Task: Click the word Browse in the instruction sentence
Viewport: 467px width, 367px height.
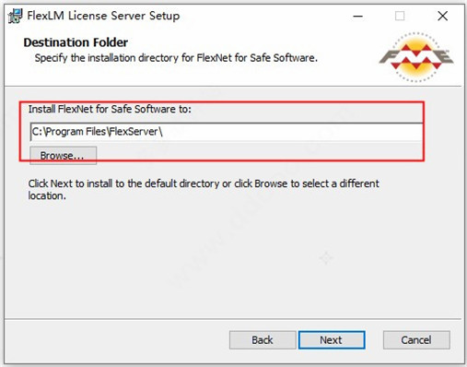Action: tap(271, 183)
